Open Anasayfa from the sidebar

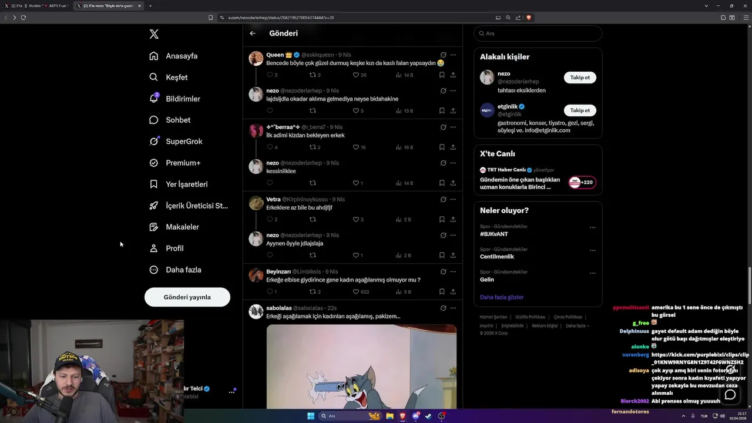click(x=173, y=56)
